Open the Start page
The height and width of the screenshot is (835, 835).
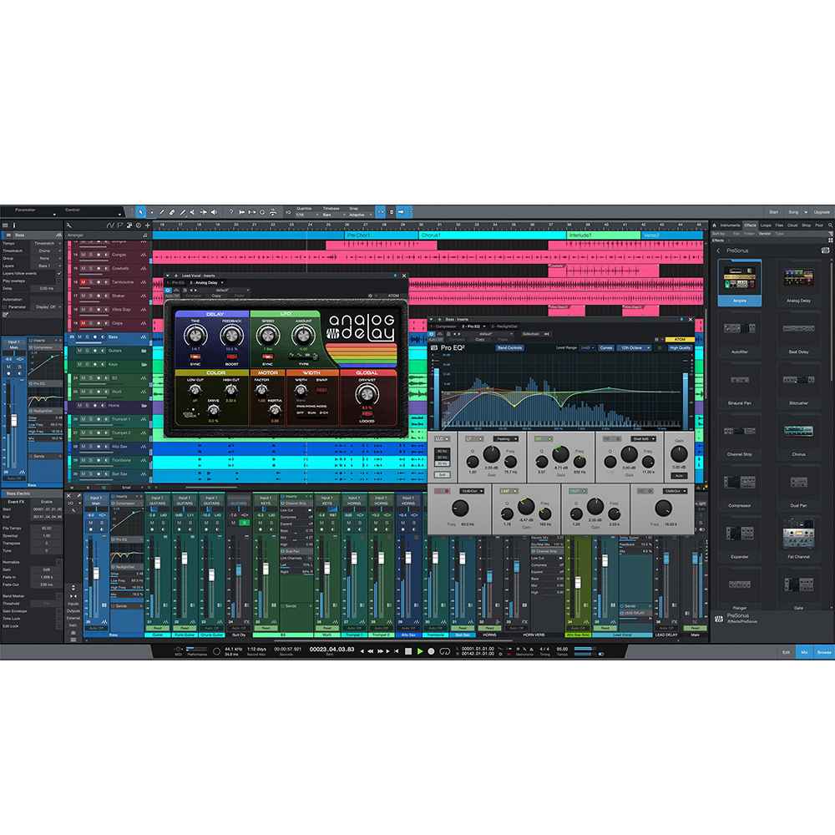coord(774,212)
